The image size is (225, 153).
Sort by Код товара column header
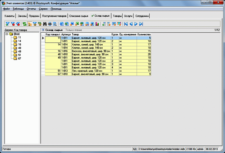pyautogui.click(x=52, y=35)
